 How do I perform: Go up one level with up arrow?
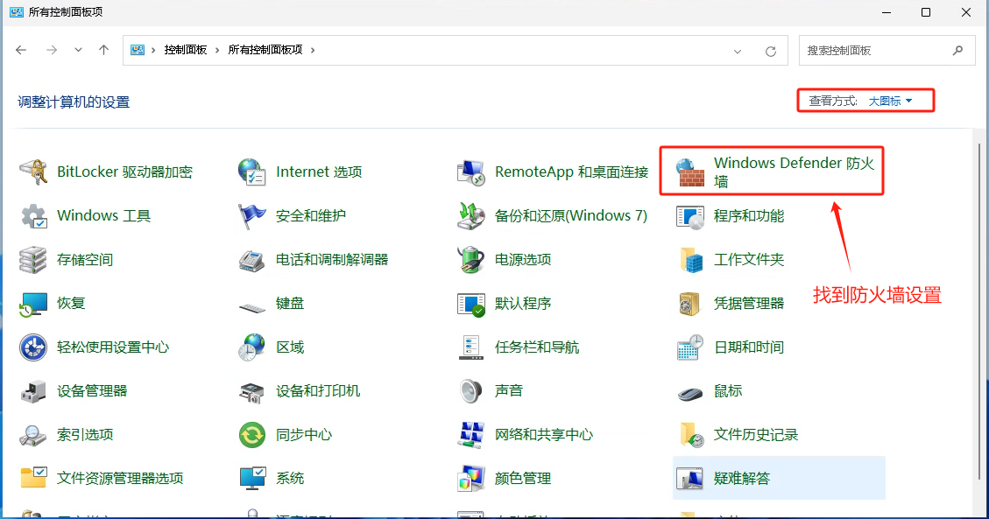click(103, 51)
